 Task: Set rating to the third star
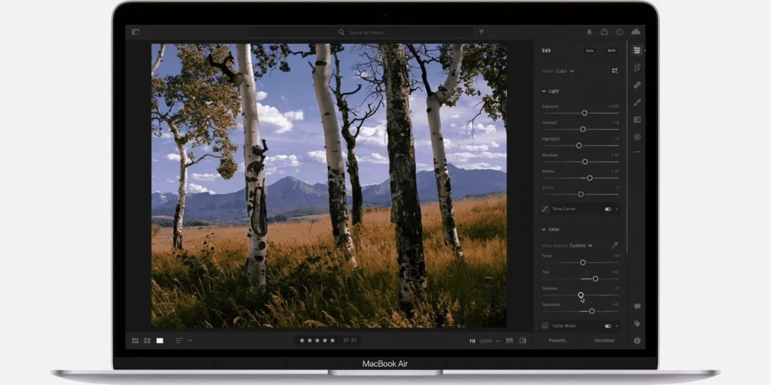317,340
